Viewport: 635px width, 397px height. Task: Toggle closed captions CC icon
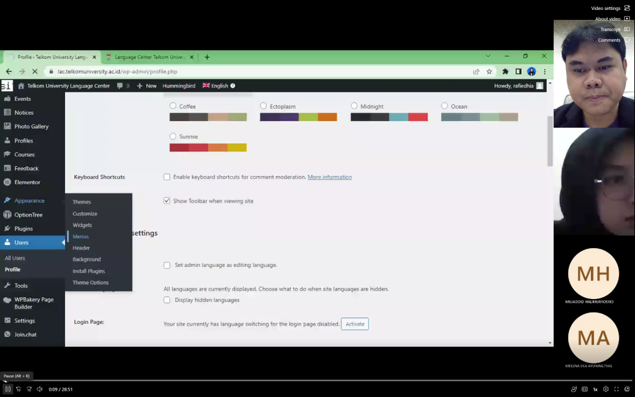point(584,389)
